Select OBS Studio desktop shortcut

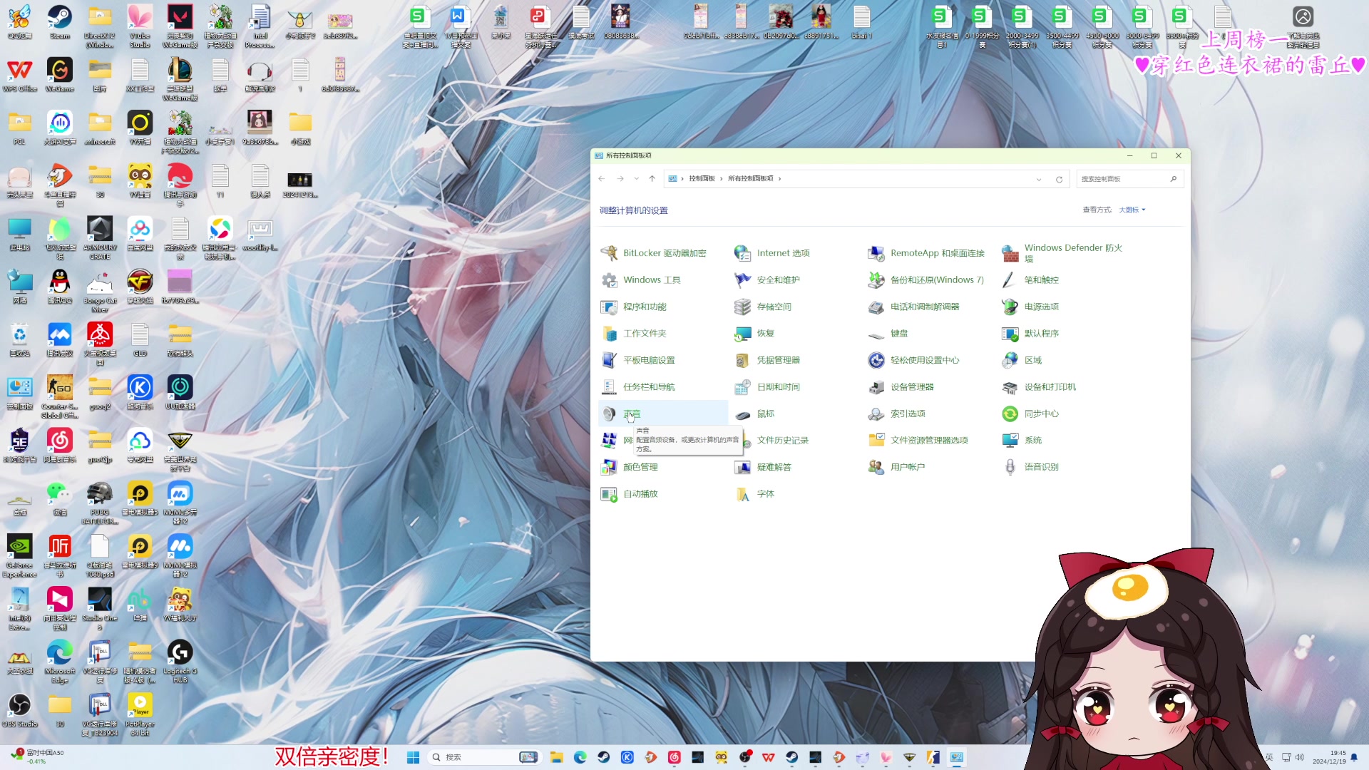coord(20,710)
